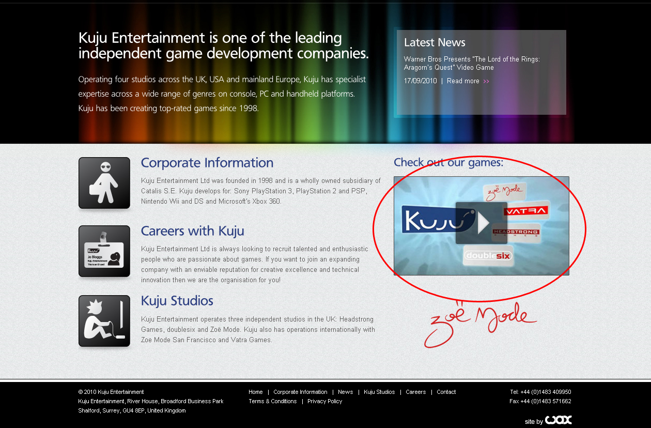
Task: Select News in the footer navigation
Action: (345, 392)
